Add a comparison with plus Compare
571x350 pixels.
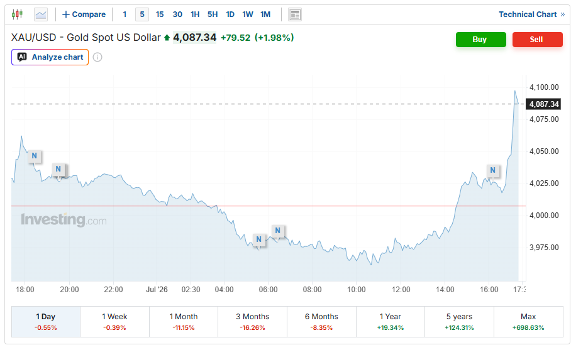[x=84, y=14]
